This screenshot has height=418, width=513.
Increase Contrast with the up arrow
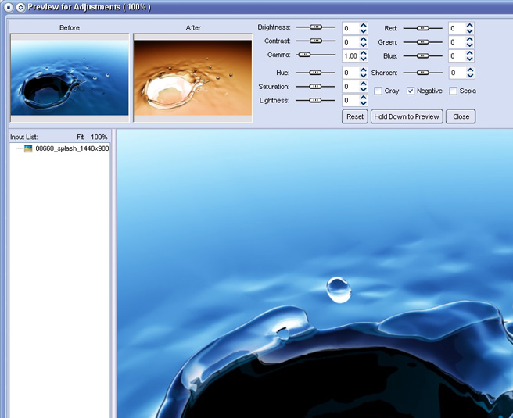point(363,39)
